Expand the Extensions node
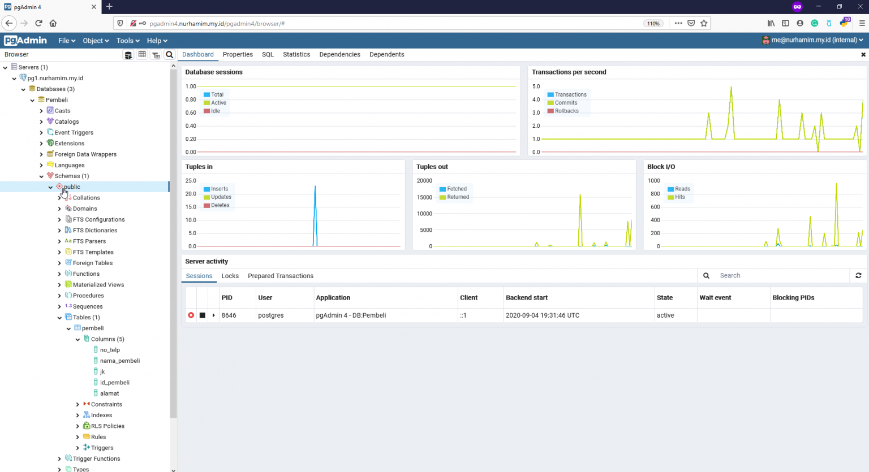This screenshot has height=472, width=869. [41, 144]
